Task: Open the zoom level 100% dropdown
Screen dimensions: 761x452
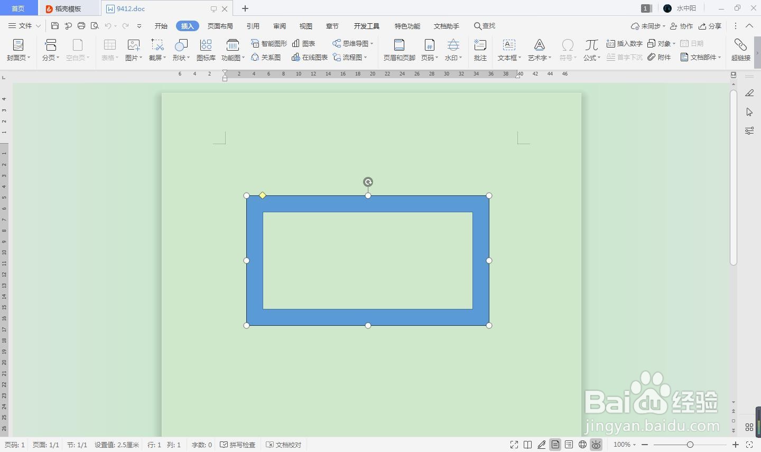Action: pyautogui.click(x=625, y=445)
